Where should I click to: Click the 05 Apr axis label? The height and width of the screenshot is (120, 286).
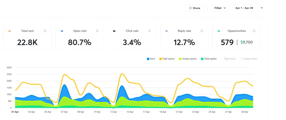point(48,112)
